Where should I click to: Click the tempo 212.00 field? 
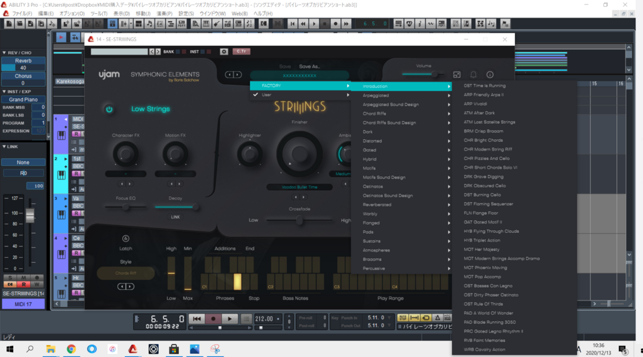[264, 319]
